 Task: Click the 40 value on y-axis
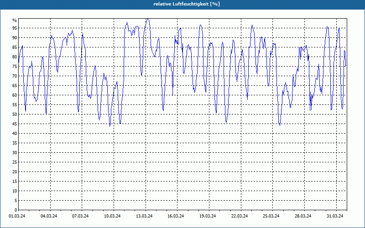15,133
